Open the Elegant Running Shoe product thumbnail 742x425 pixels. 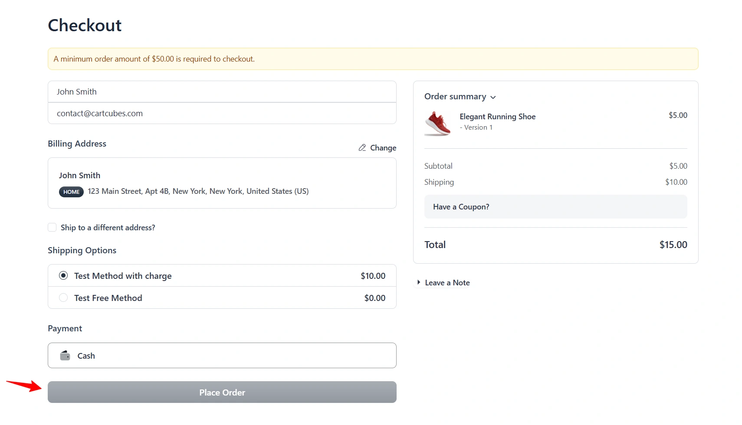point(438,124)
